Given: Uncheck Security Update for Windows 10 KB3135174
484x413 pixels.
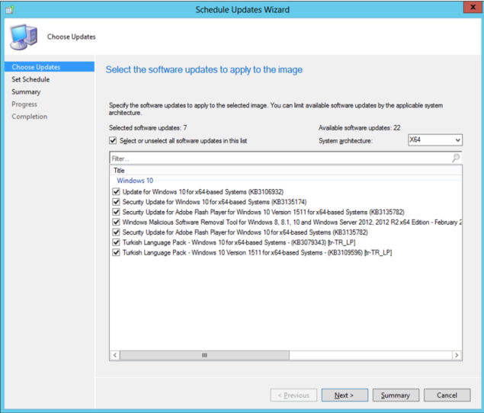Looking at the screenshot, I should click(x=117, y=202).
